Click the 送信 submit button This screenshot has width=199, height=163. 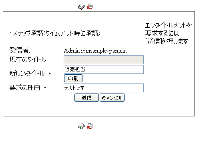click(x=86, y=98)
